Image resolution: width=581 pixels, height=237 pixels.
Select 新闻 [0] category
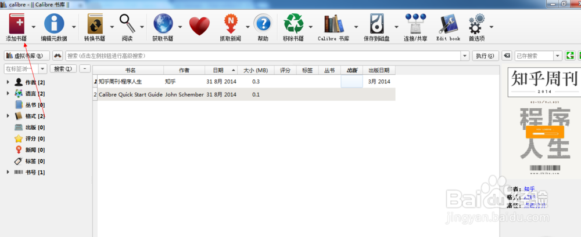[x=30, y=150]
